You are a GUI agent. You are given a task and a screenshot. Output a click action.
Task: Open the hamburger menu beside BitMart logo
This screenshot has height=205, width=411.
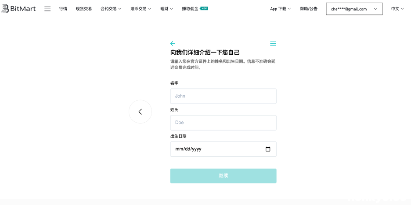click(x=47, y=9)
